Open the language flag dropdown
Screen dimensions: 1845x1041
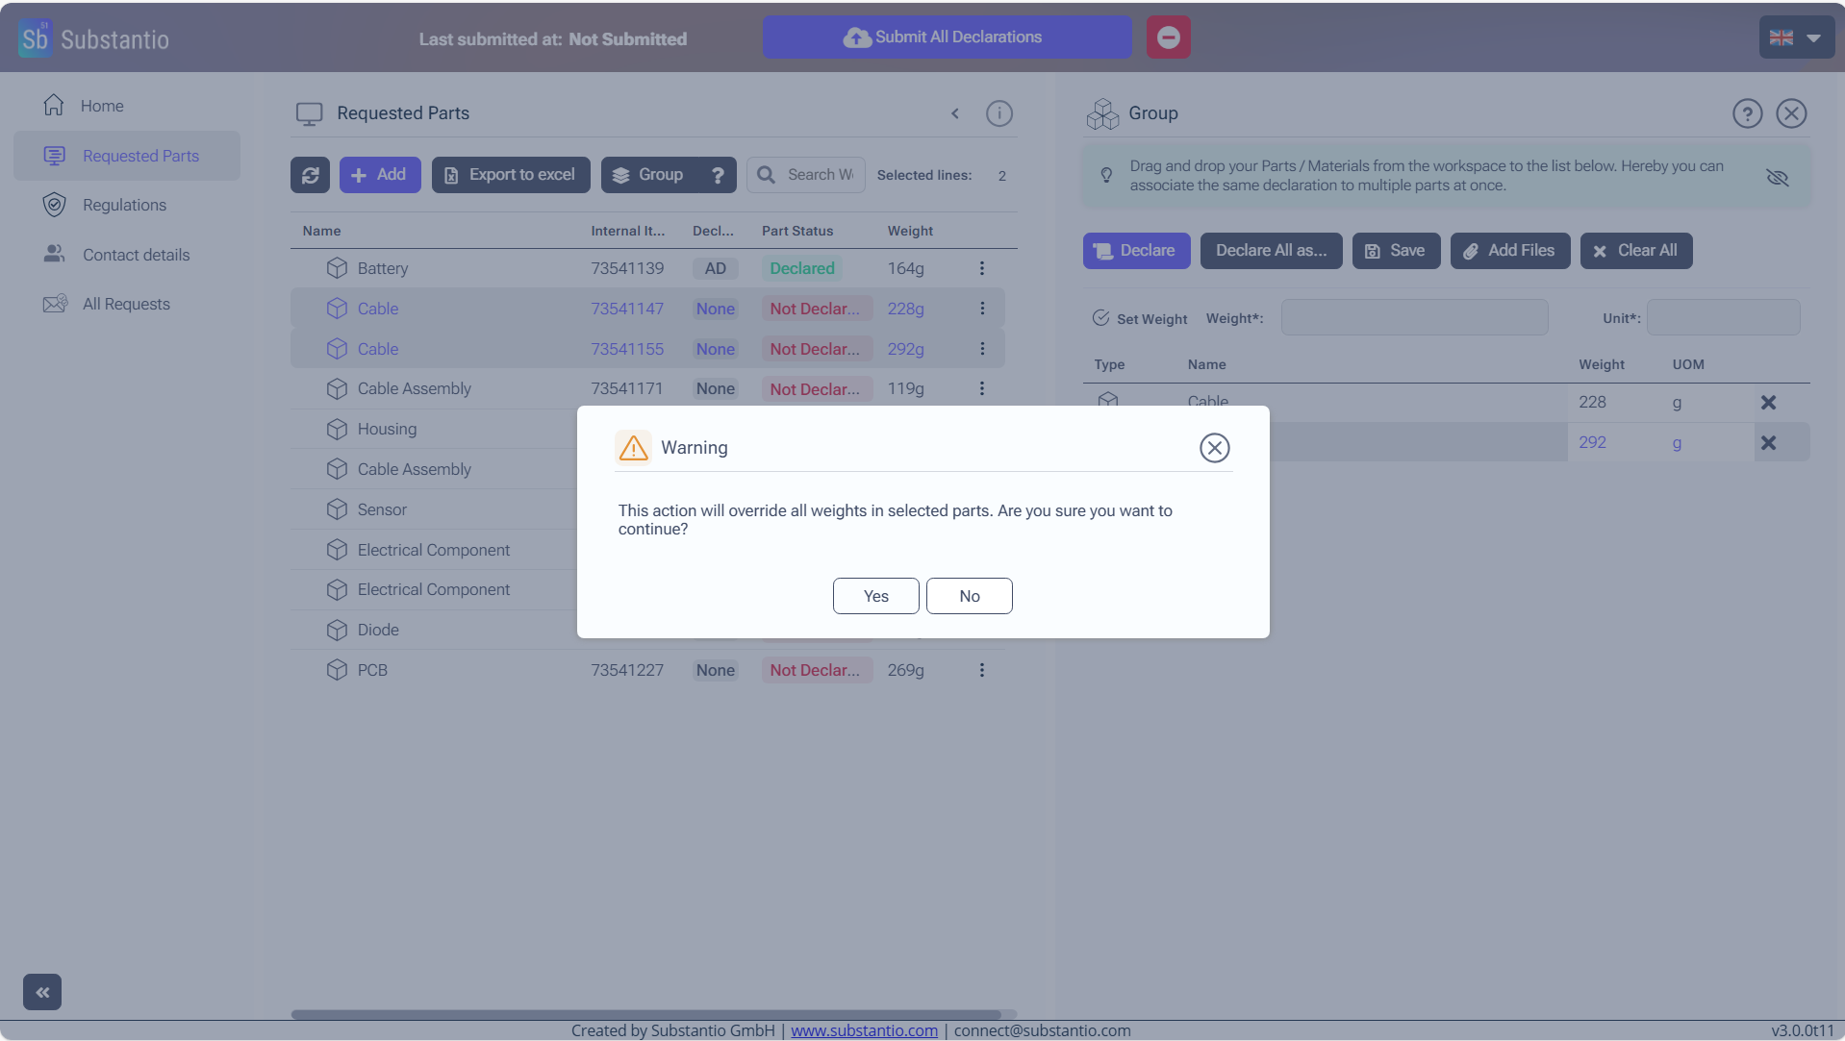click(1796, 38)
